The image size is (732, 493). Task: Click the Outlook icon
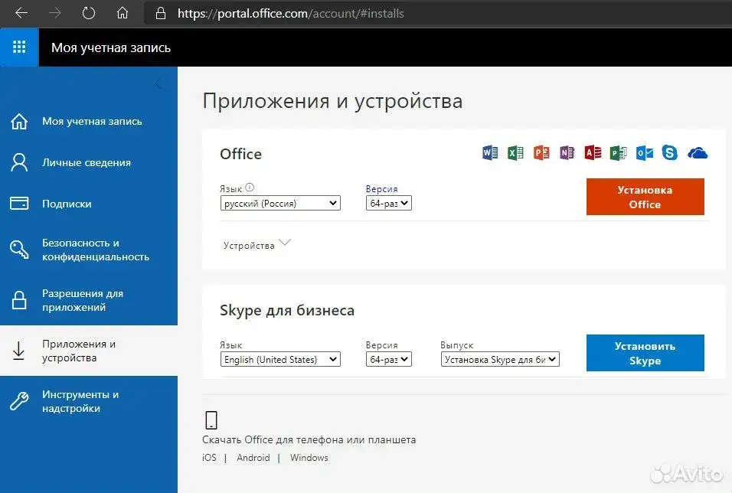[643, 152]
